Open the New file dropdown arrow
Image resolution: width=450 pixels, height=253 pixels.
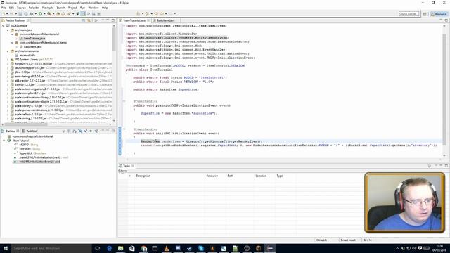coord(7,14)
